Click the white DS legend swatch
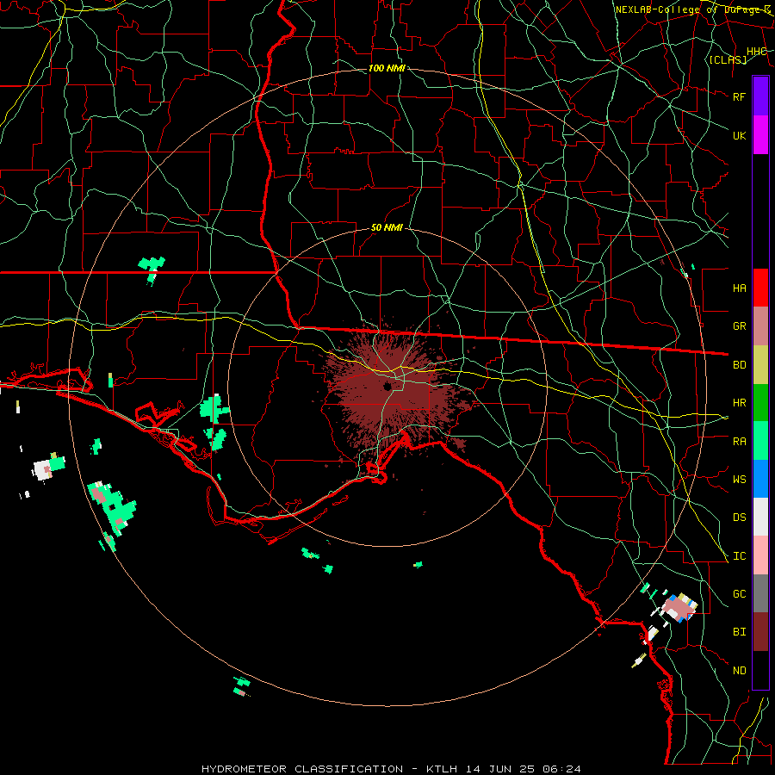 [x=760, y=517]
